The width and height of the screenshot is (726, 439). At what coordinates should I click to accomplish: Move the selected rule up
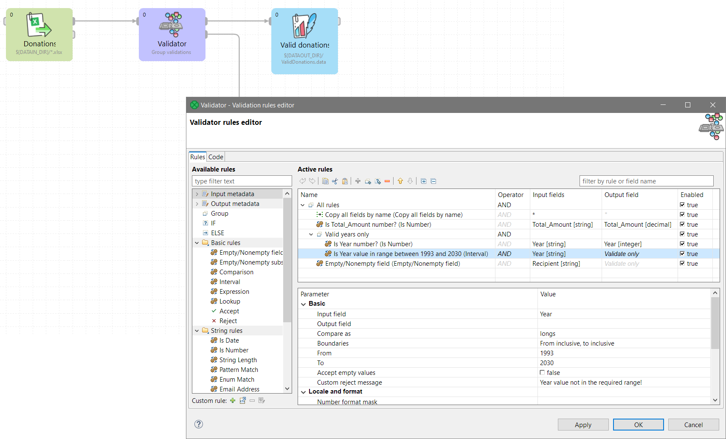click(400, 181)
